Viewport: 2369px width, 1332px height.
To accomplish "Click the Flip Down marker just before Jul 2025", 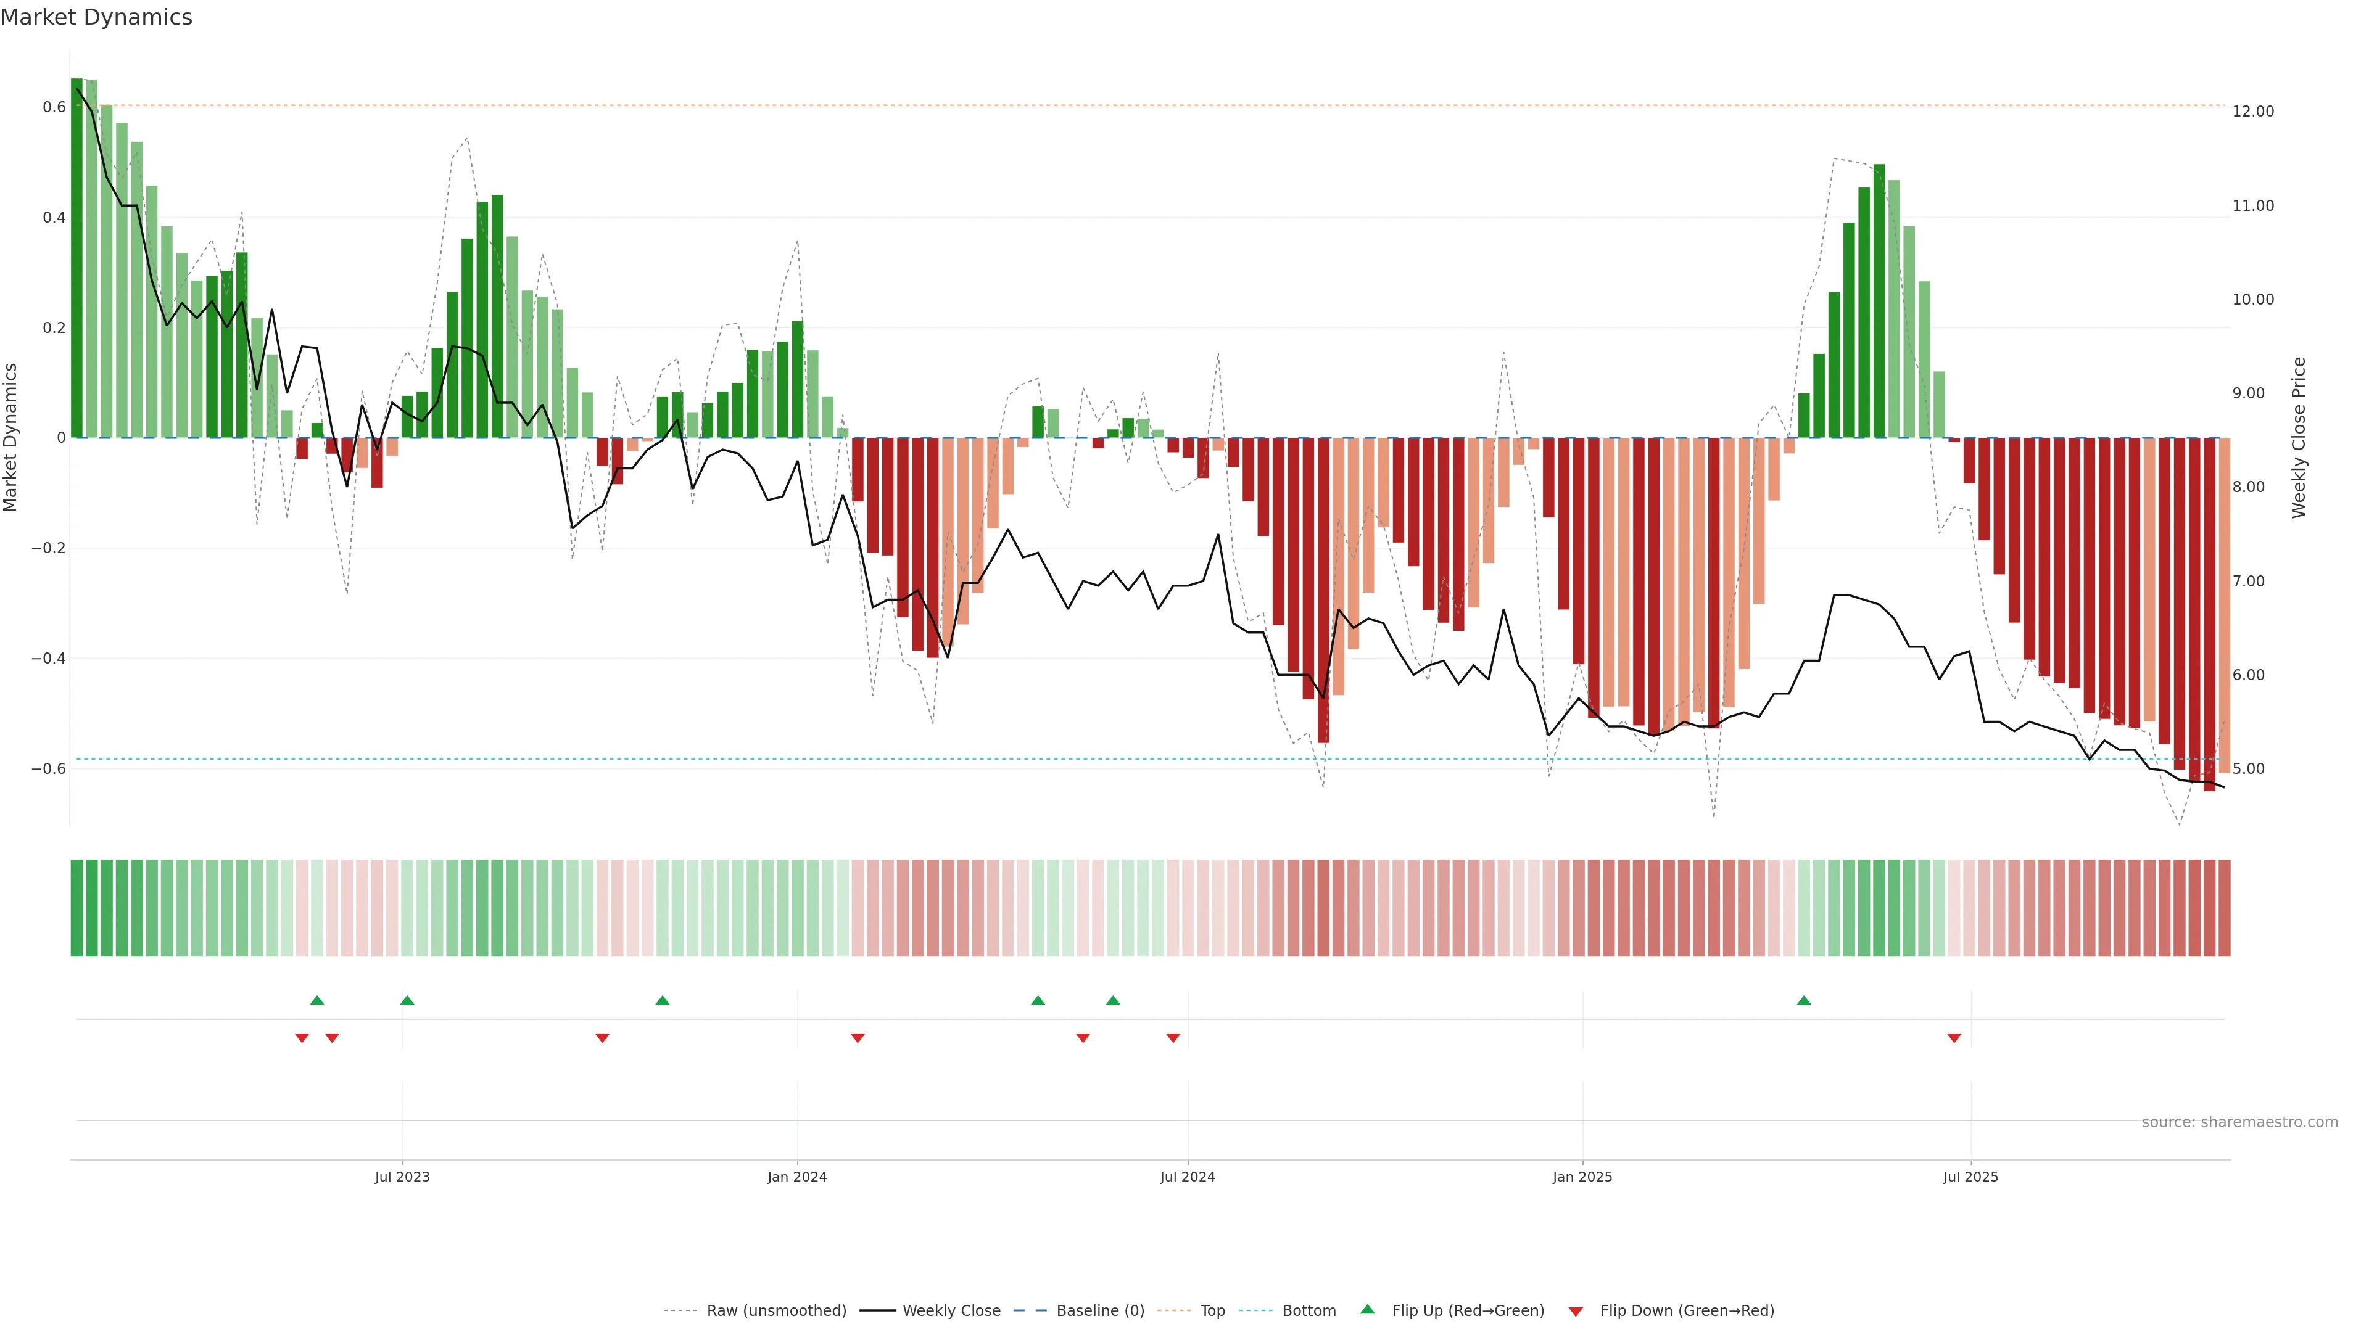I will coord(1954,1038).
